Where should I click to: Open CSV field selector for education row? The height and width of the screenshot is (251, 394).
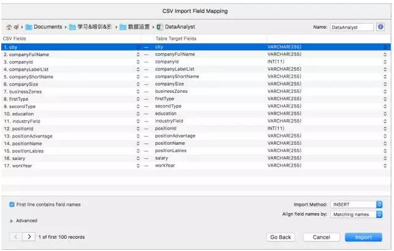tap(138, 114)
